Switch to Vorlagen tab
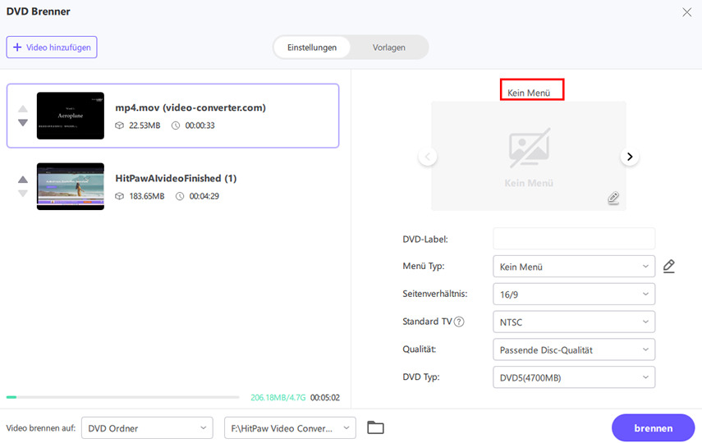Screen dimensions: 702x443 coord(388,48)
